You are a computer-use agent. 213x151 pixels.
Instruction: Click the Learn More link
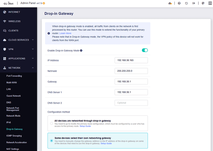click(x=65, y=33)
